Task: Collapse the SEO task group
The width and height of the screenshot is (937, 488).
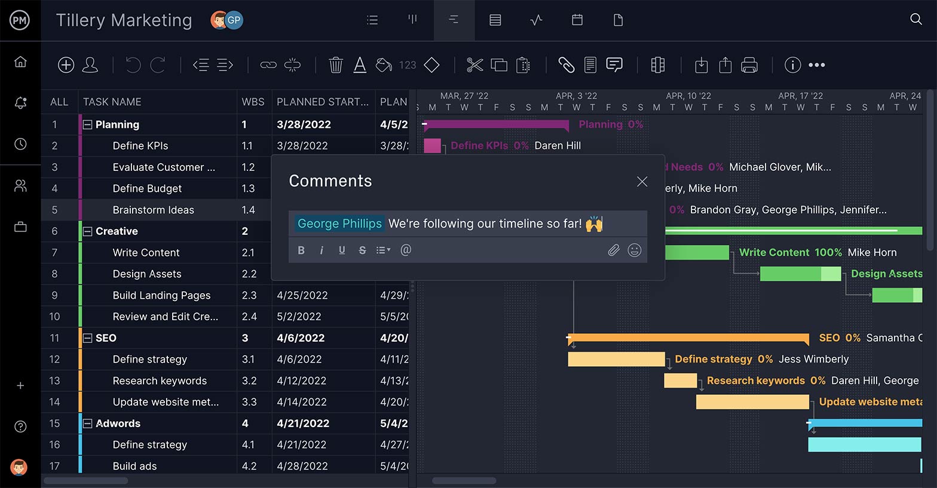Action: tap(88, 338)
